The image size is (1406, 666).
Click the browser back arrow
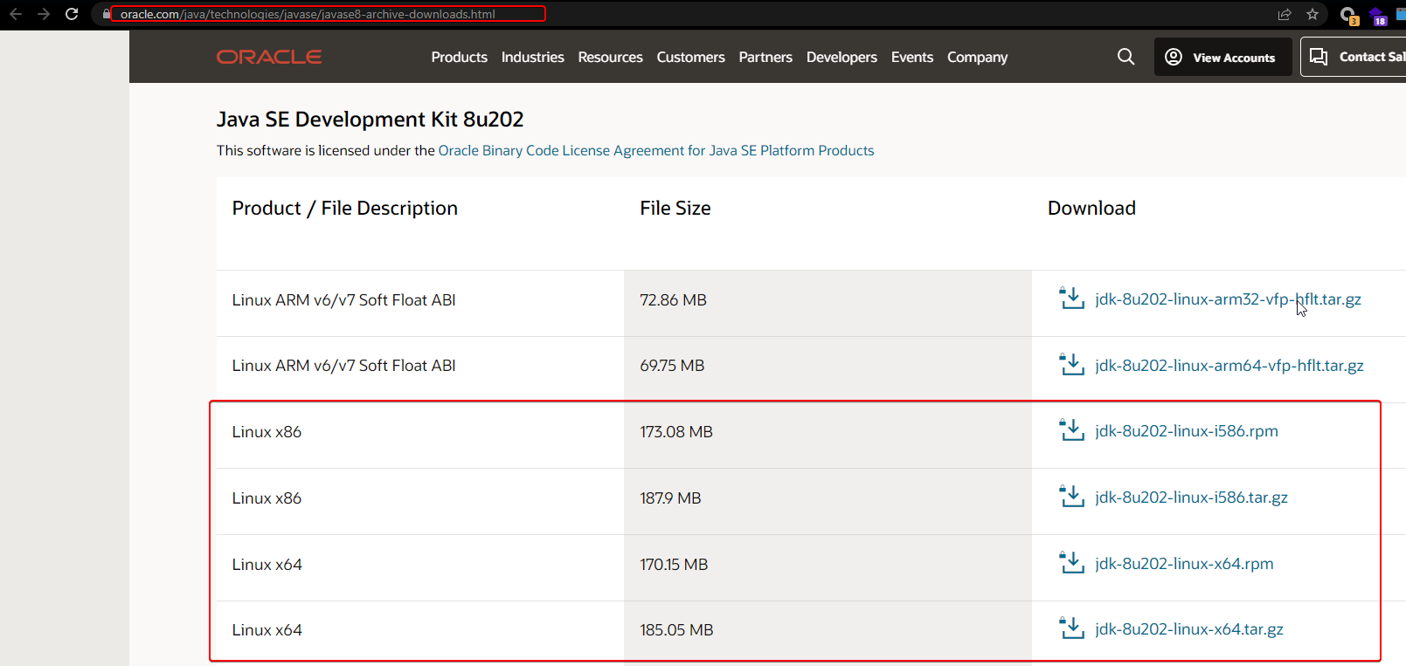(x=16, y=14)
